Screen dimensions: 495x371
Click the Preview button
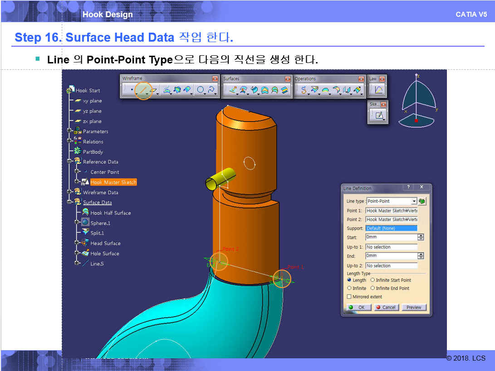[x=414, y=307]
